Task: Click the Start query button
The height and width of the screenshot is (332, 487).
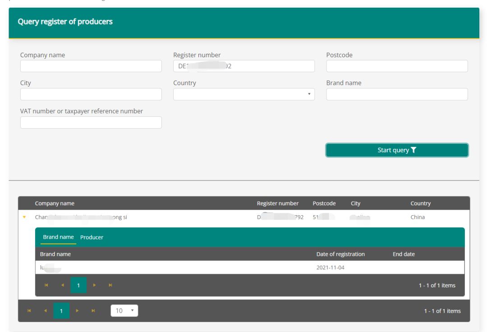Action: (397, 150)
